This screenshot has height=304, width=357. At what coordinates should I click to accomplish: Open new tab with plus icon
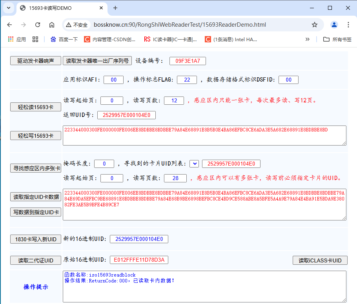(x=115, y=8)
